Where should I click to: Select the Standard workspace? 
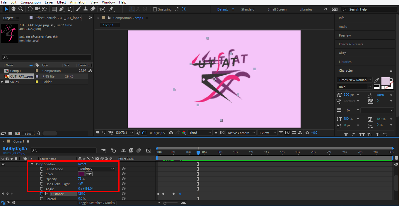click(x=248, y=9)
